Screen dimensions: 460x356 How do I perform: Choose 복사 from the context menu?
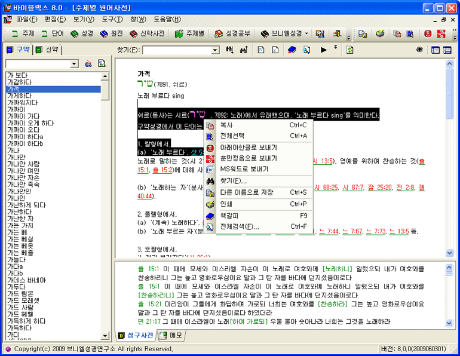[259, 125]
